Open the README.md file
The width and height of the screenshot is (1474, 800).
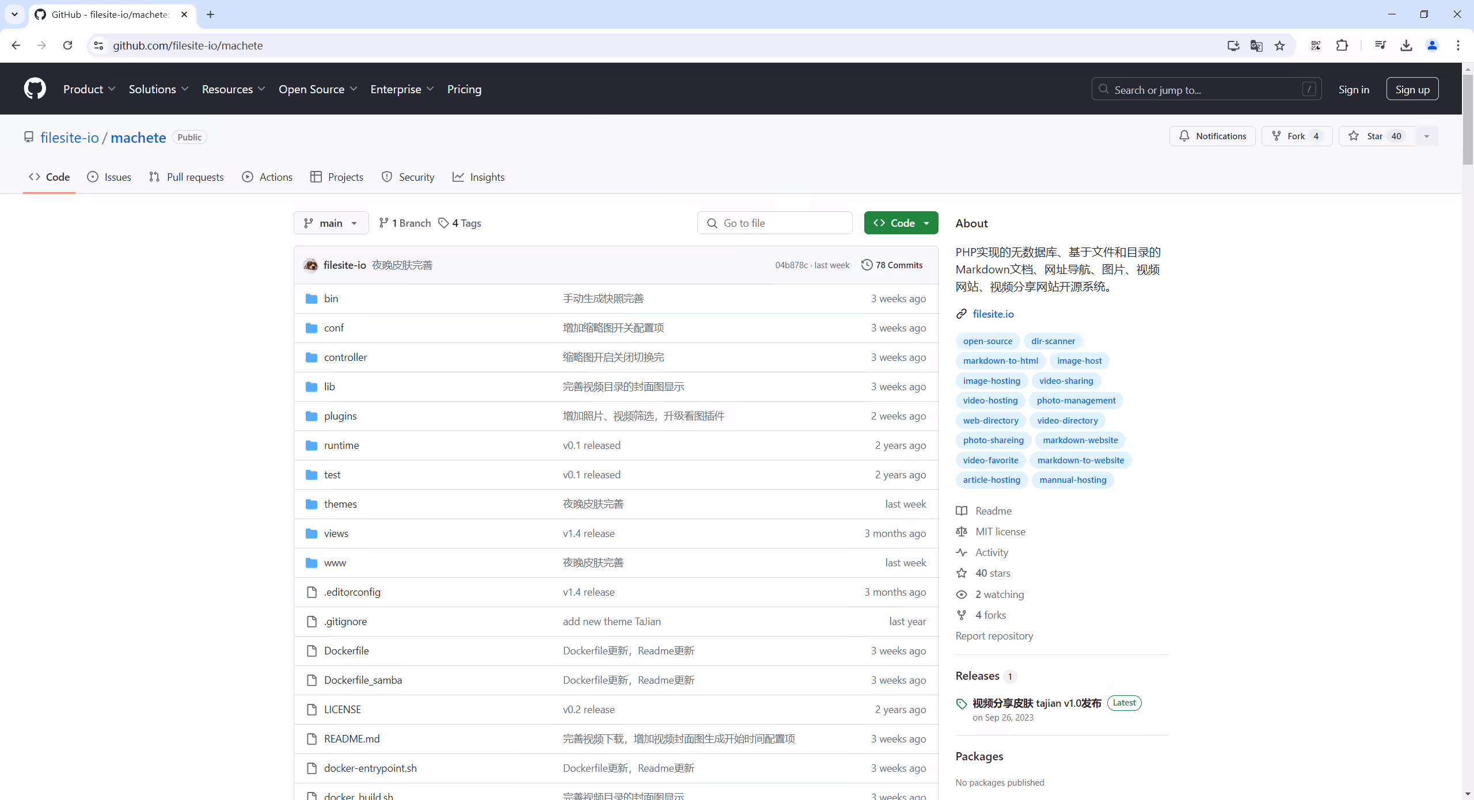[x=352, y=738]
